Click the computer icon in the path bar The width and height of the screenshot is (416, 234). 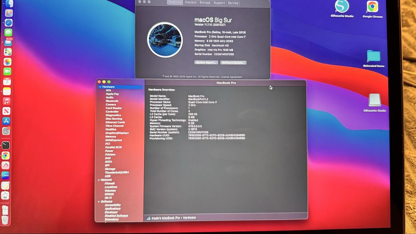tap(149, 218)
